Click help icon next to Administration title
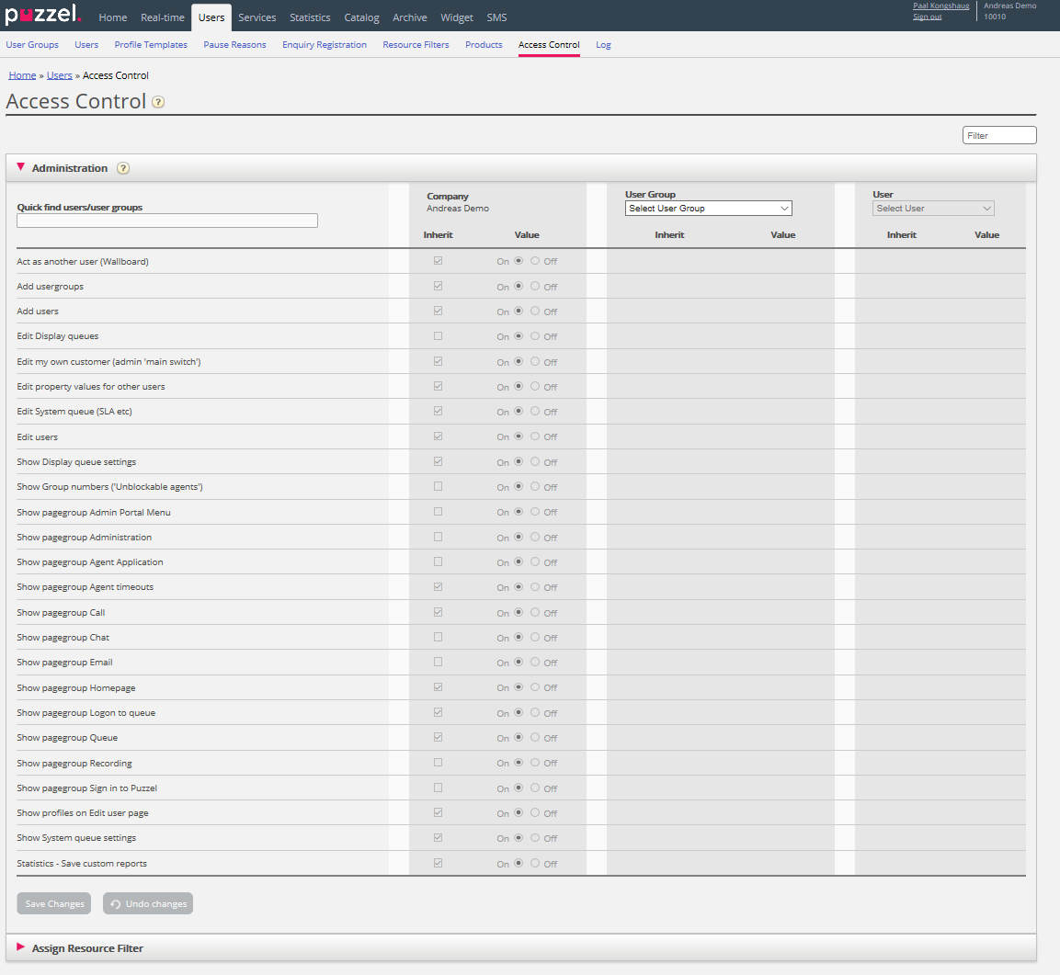 (123, 168)
